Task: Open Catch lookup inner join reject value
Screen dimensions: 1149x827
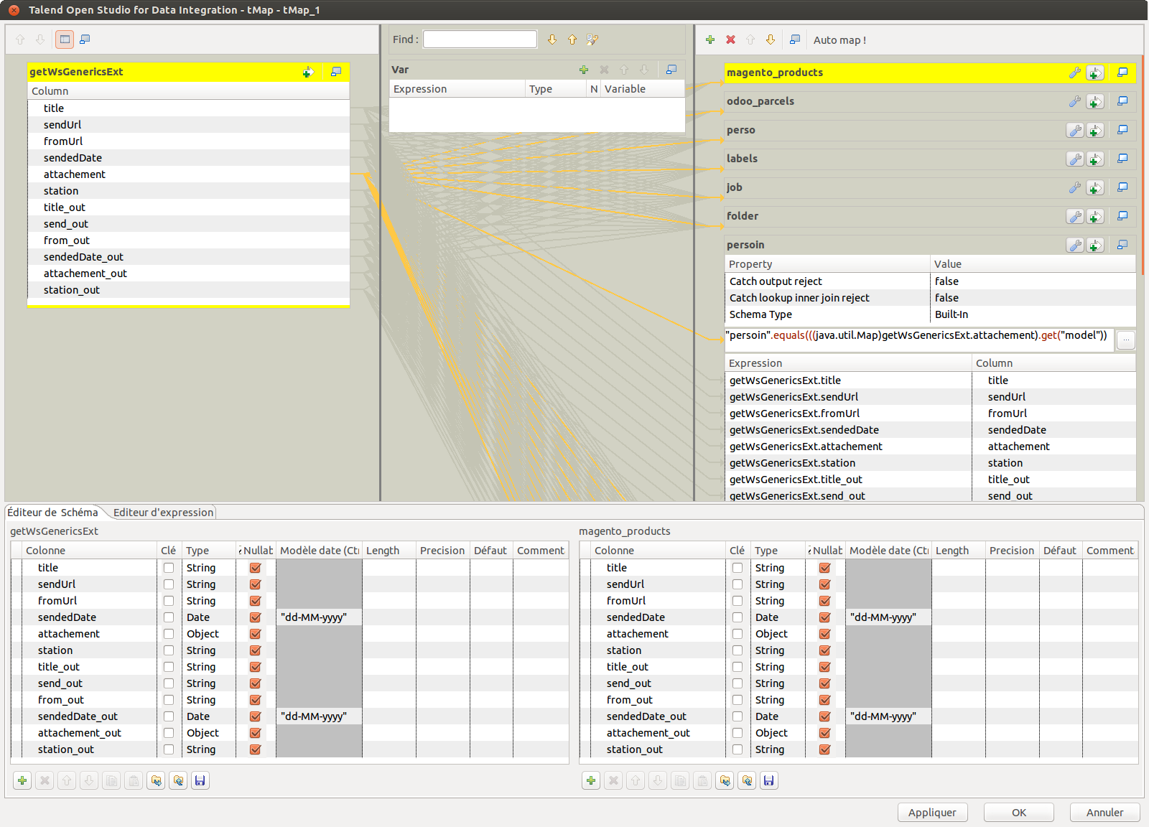Action: pyautogui.click(x=1033, y=298)
